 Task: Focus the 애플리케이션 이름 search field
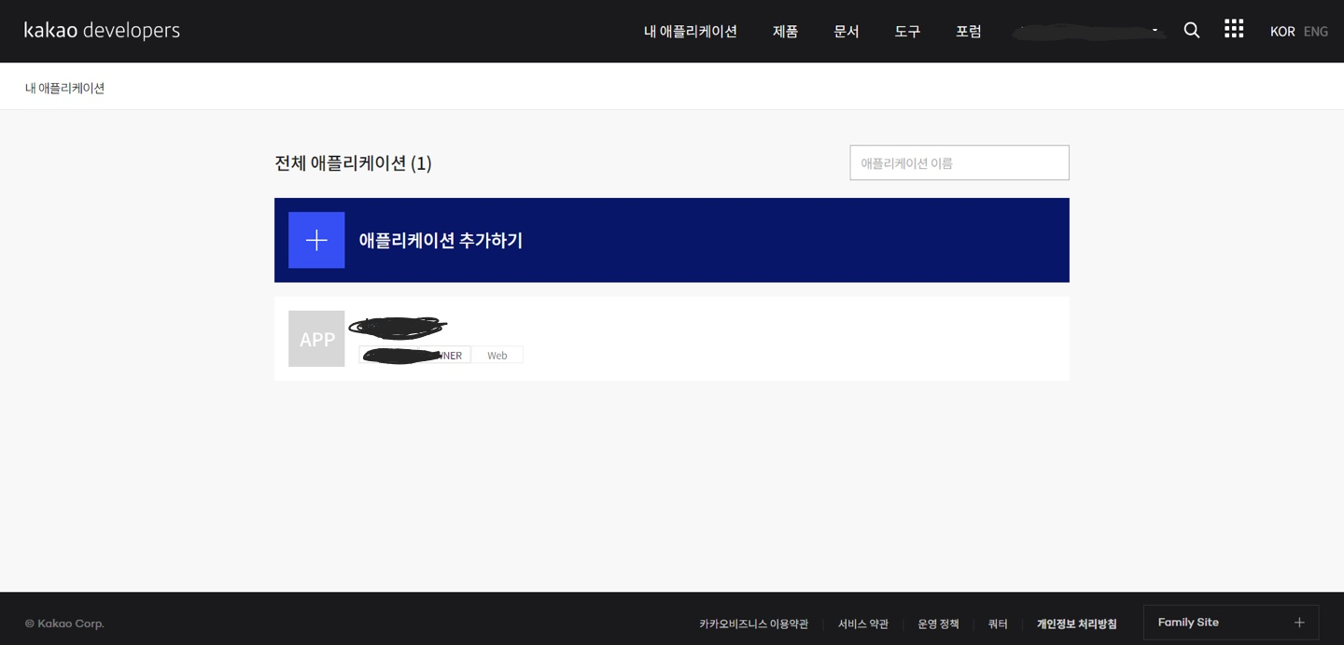coord(959,162)
